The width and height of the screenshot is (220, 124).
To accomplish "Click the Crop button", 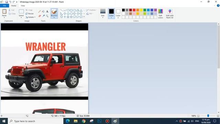I will (29, 10).
